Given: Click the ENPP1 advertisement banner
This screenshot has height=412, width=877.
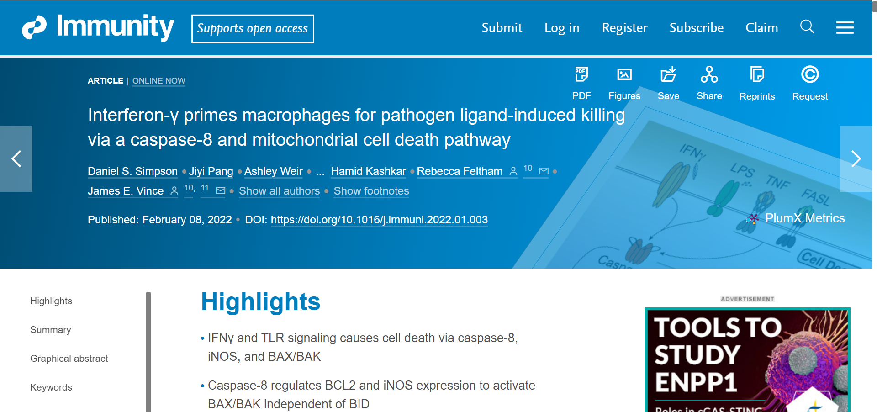Looking at the screenshot, I should click(747, 360).
